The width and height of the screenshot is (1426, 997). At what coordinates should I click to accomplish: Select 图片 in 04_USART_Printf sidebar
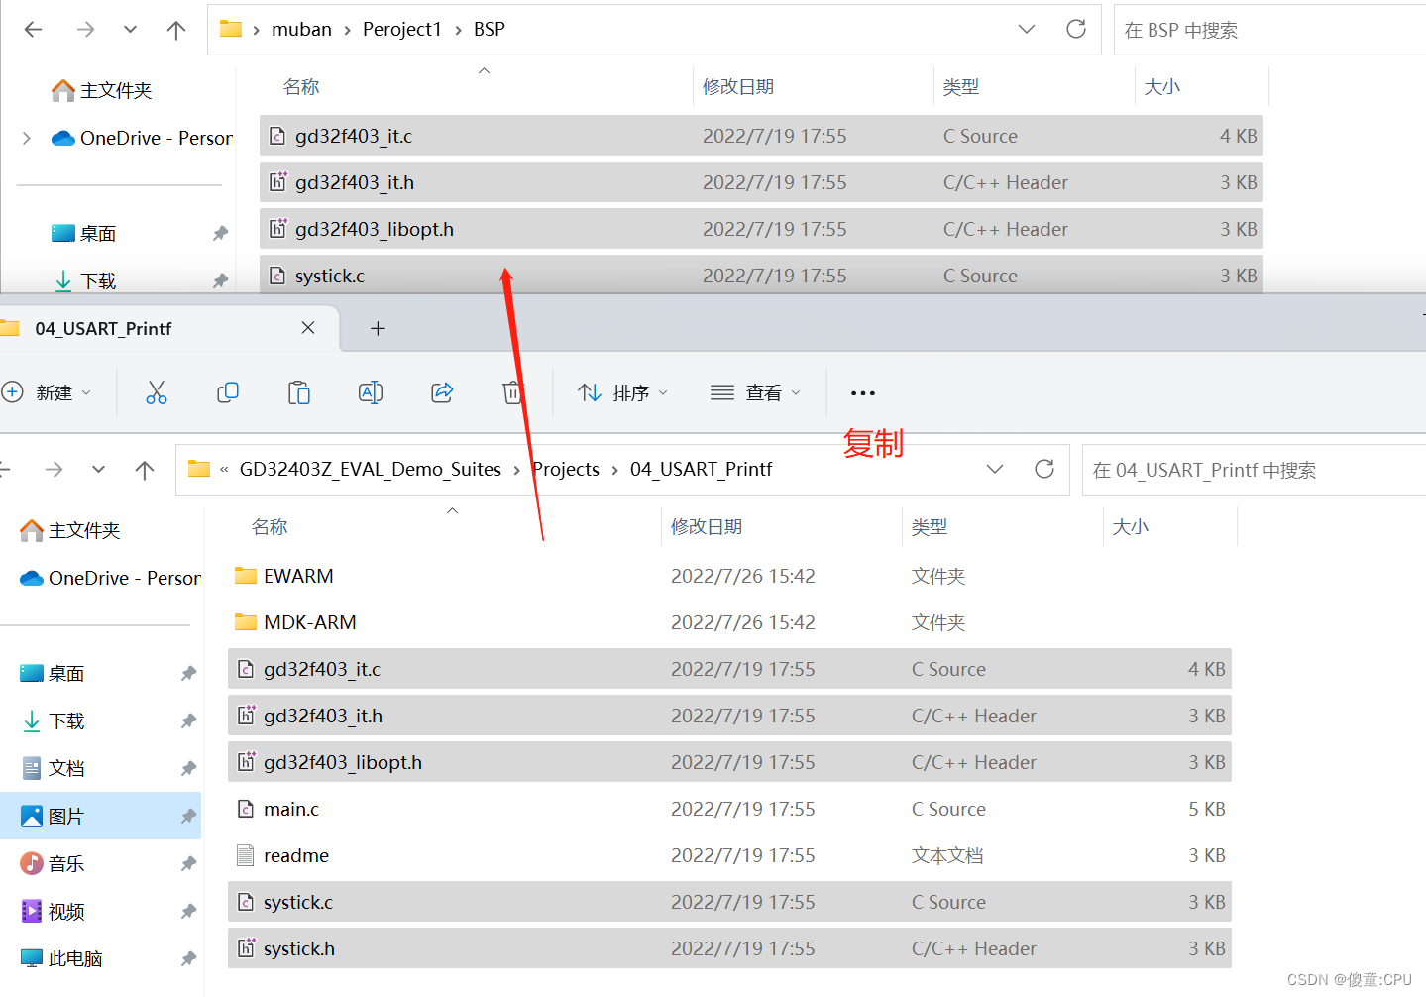[100, 816]
